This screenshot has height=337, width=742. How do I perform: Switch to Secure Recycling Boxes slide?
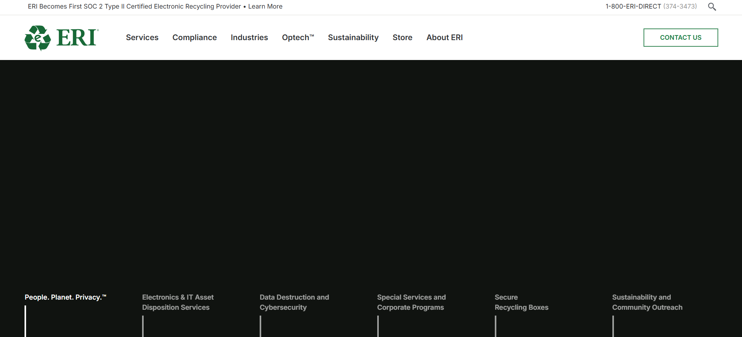(521, 302)
